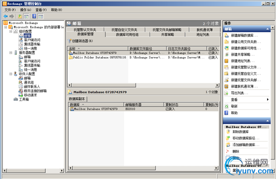This screenshot has height=179, width=276.
Task: Click icon beside 新建数据库可用性组
Action: click(x=227, y=48)
